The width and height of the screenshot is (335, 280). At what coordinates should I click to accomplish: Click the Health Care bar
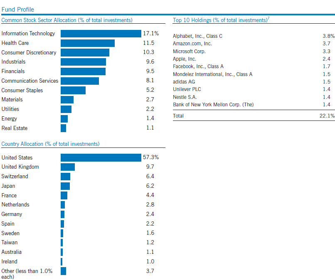pyautogui.click(x=88, y=43)
